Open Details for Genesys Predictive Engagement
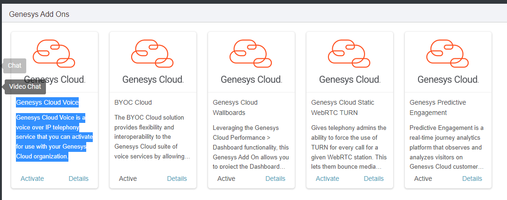507x200 pixels. coord(472,179)
